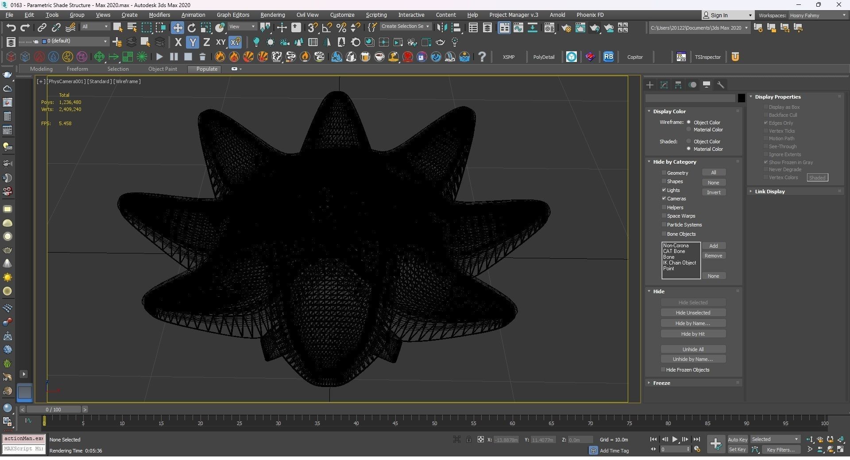Click the Mirror tool icon
This screenshot has height=460, width=850.
[441, 27]
